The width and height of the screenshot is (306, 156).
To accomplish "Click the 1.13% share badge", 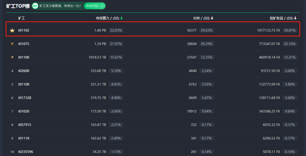I will click(x=116, y=152).
